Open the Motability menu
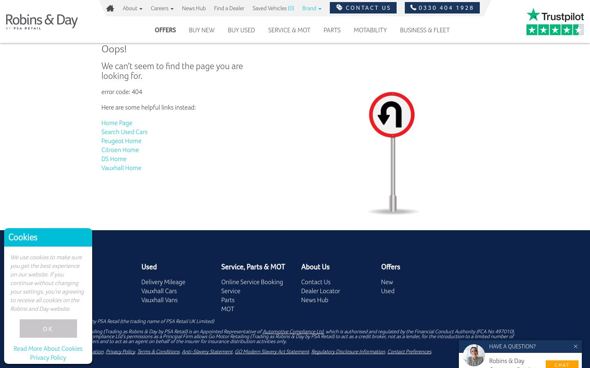The image size is (590, 368). (370, 30)
